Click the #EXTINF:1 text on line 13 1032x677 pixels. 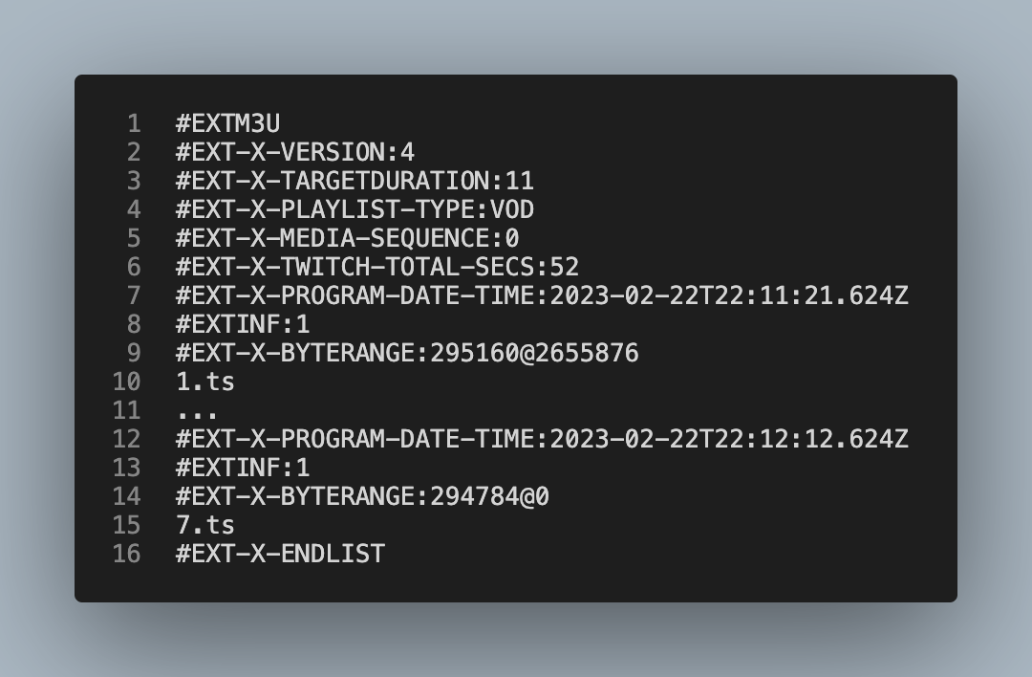243,468
